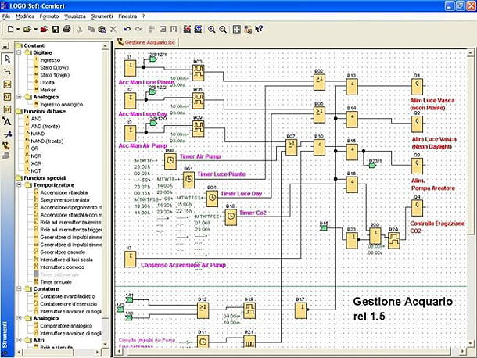Select the cut/join connections scissors tool
The height and width of the screenshot is (358, 477).
tap(7, 134)
